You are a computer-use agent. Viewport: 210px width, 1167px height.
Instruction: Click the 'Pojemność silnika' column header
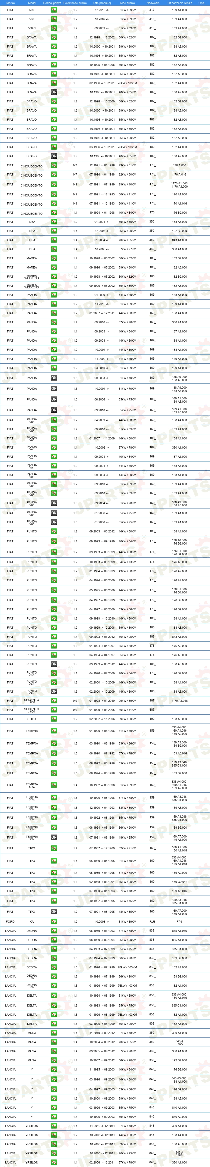(75, 3)
